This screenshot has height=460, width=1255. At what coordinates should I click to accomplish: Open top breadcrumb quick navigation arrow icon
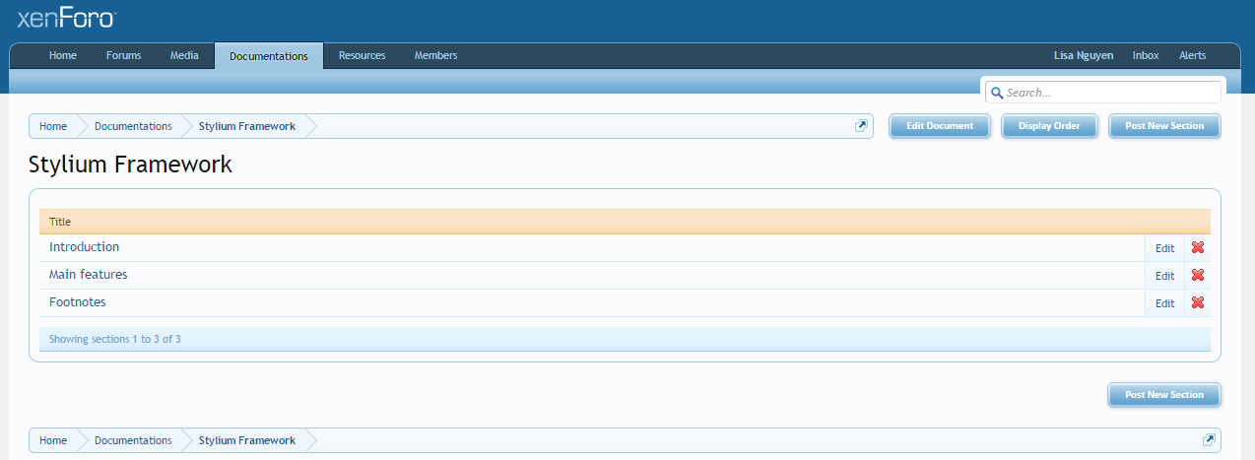pos(861,126)
